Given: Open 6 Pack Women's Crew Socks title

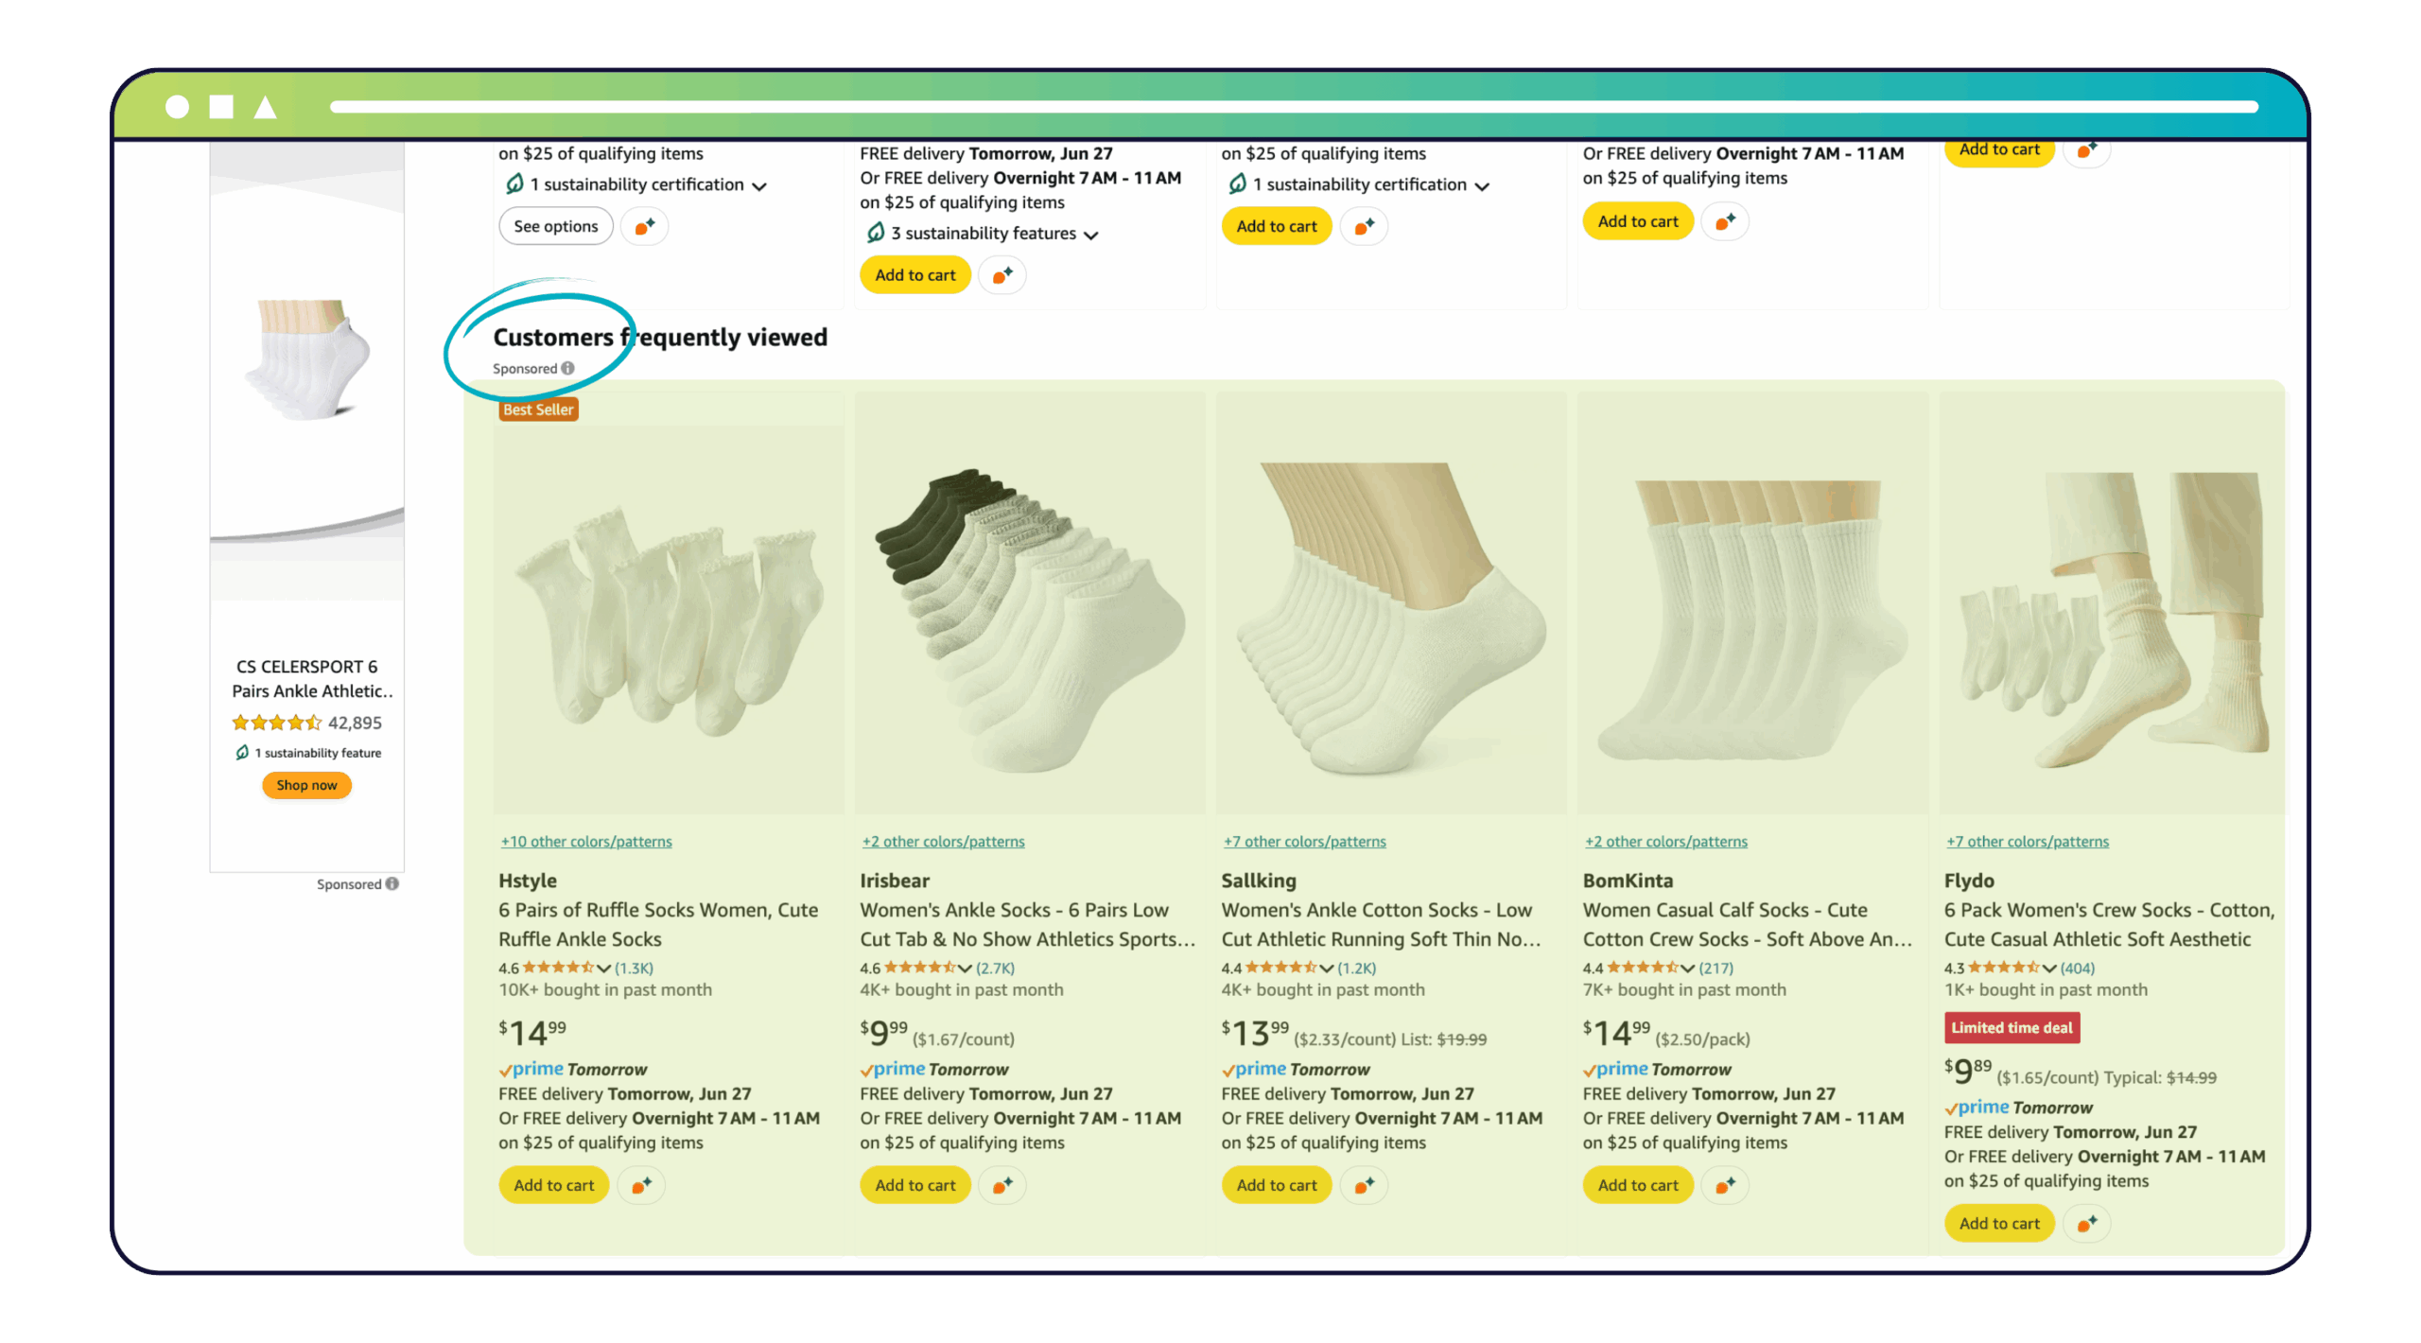Looking at the screenshot, I should (x=2110, y=925).
